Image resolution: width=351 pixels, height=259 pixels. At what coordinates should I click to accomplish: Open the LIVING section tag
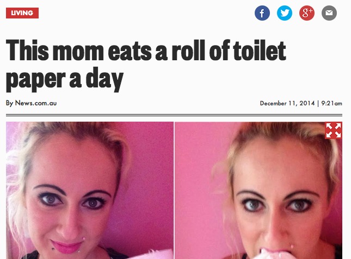(x=22, y=13)
